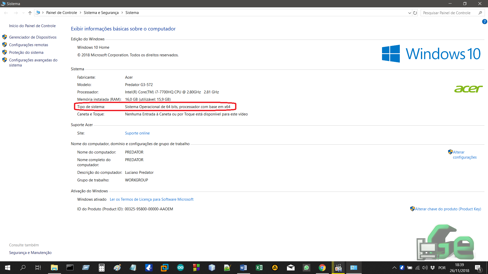The width and height of the screenshot is (488, 274).
Task: Open Google Chrome from the taskbar
Action: [x=322, y=268]
